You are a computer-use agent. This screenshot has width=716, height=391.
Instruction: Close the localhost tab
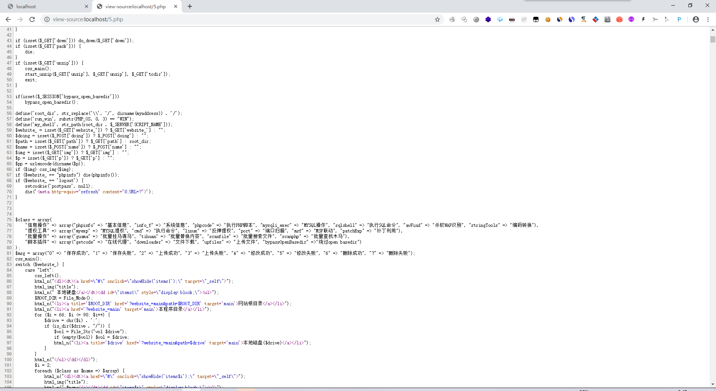87,6
